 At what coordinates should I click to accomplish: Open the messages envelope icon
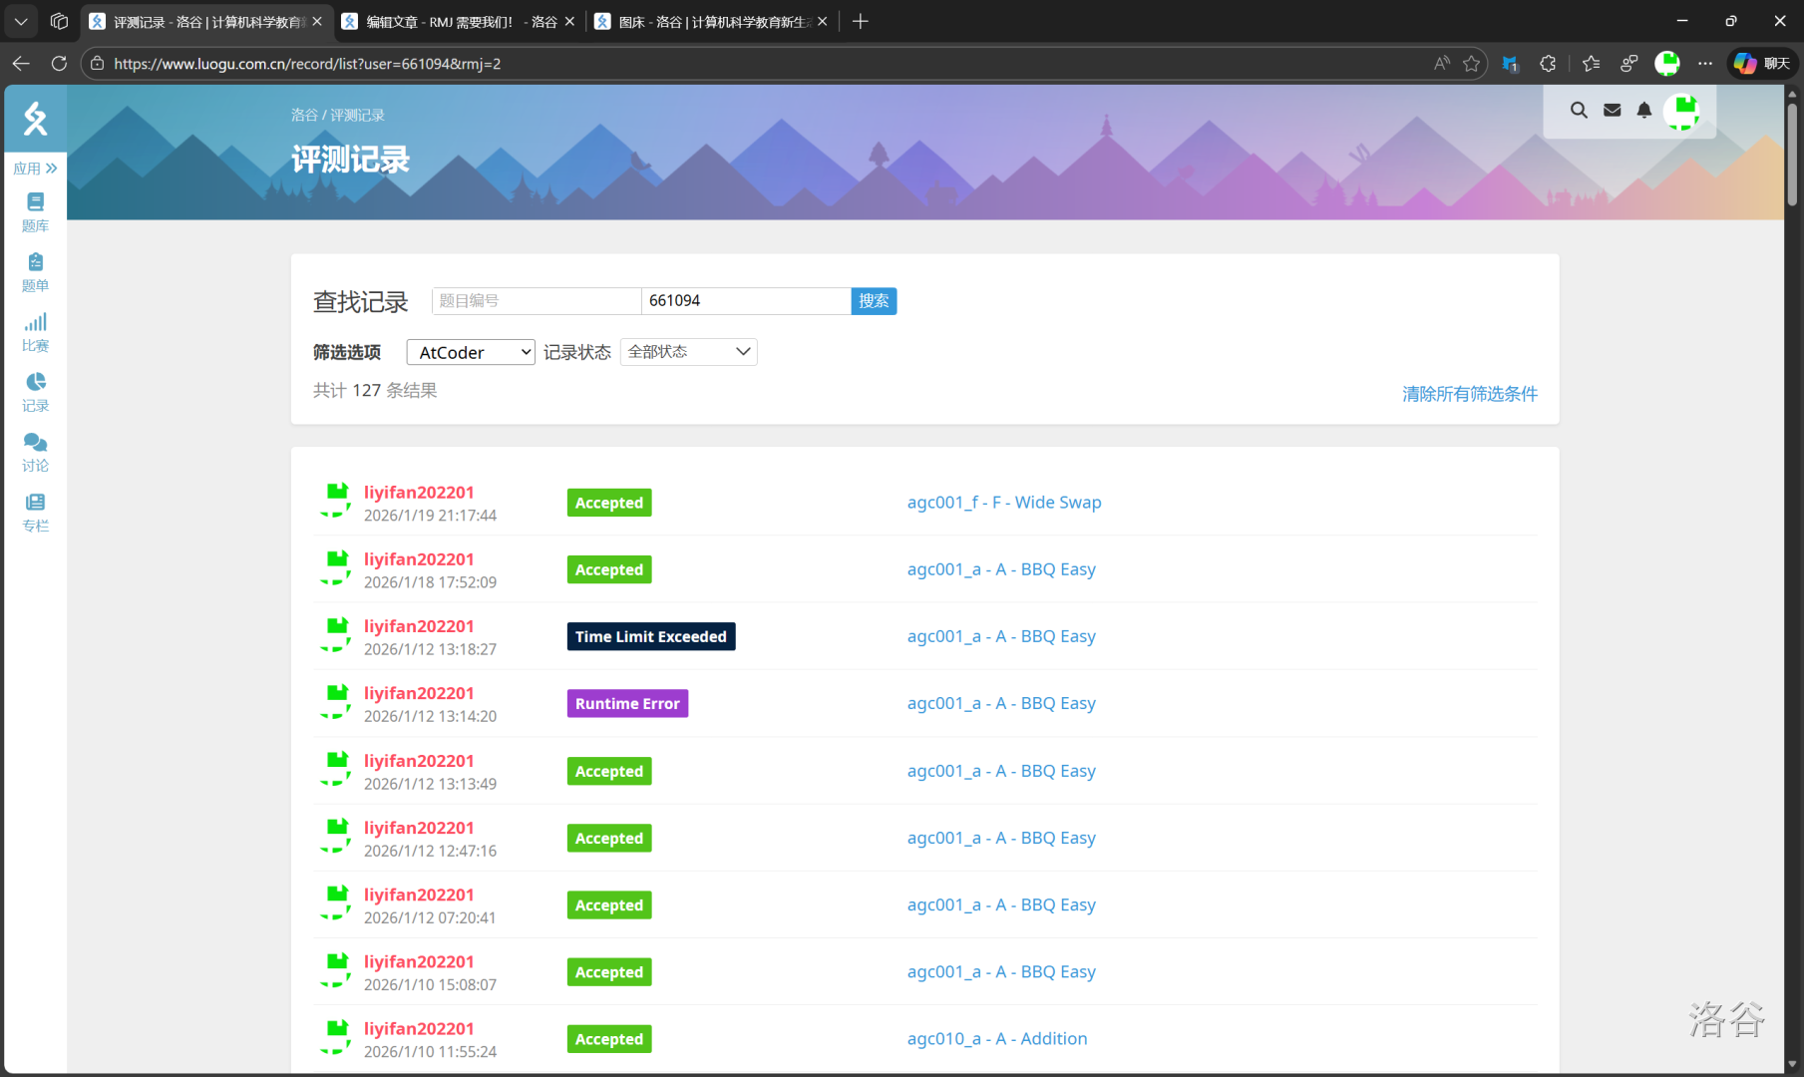pos(1612,111)
